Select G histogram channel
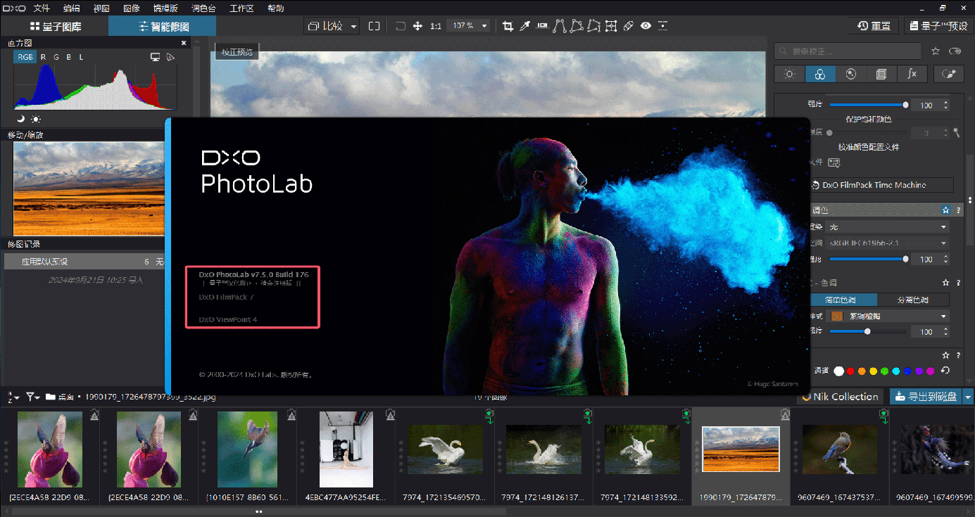975x517 pixels. click(56, 57)
